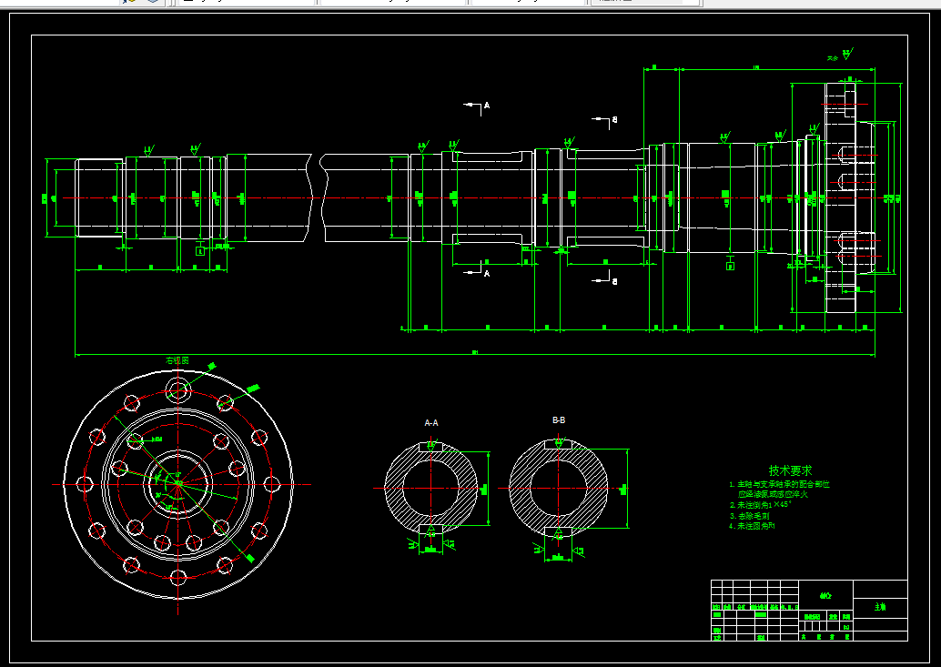This screenshot has width=941, height=667.
Task: Select the 技术要求 heading text
Action: [x=790, y=470]
